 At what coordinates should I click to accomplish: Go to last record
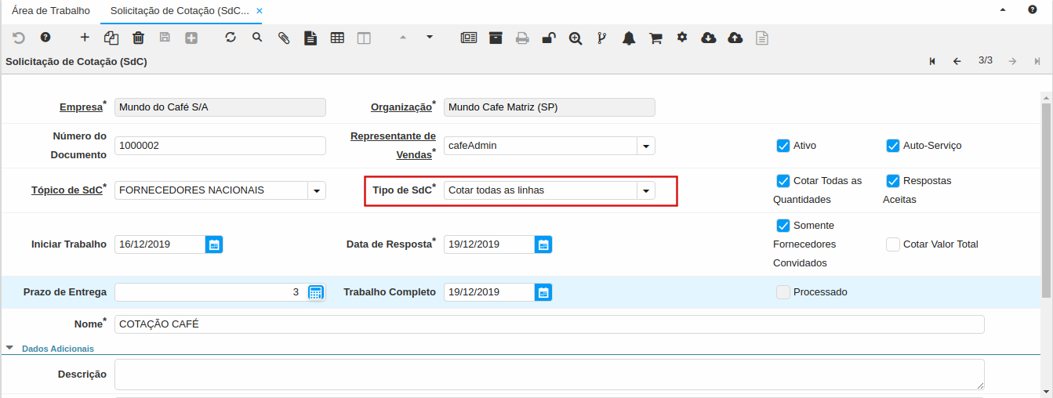point(1037,61)
